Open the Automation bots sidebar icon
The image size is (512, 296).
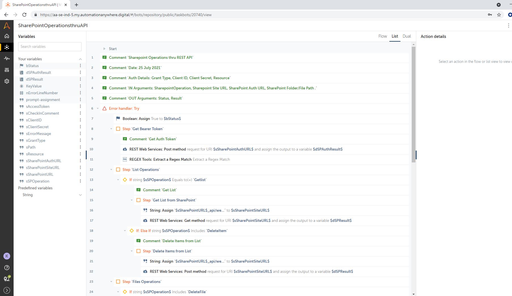pos(7,47)
